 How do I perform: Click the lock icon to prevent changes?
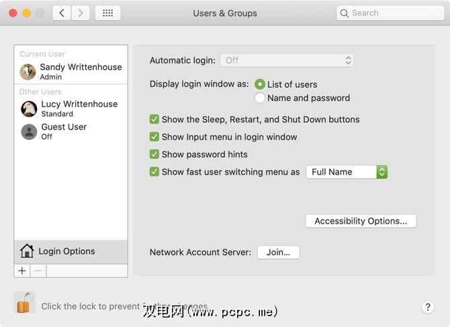coord(24,303)
